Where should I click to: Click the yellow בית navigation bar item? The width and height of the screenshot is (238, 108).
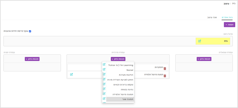[x=213, y=41]
